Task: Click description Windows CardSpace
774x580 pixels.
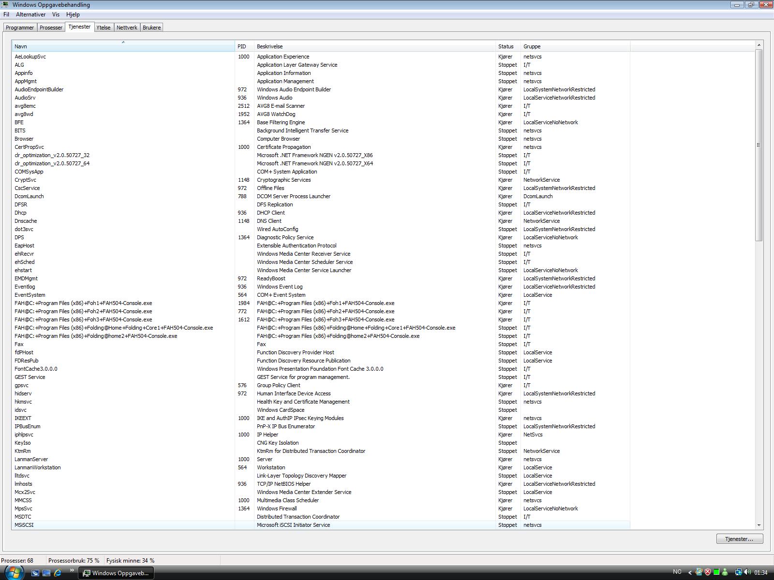Action: point(281,410)
